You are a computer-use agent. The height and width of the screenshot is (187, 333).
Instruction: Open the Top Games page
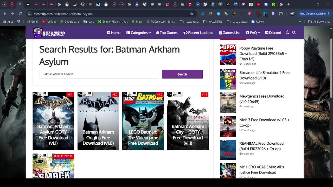point(167,33)
